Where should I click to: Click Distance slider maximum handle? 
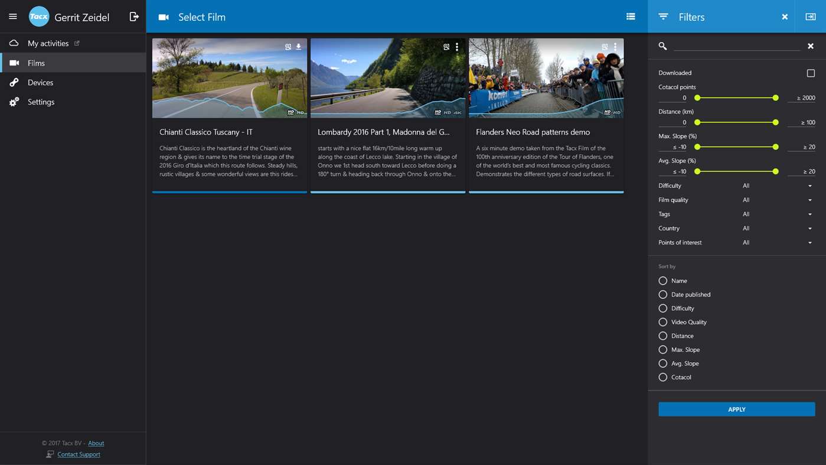tap(775, 122)
